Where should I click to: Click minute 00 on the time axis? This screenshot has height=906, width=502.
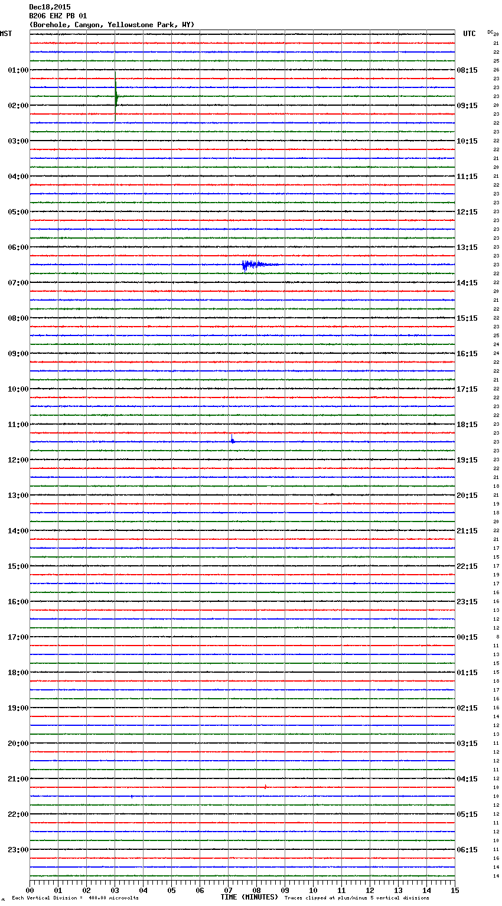coord(30,890)
